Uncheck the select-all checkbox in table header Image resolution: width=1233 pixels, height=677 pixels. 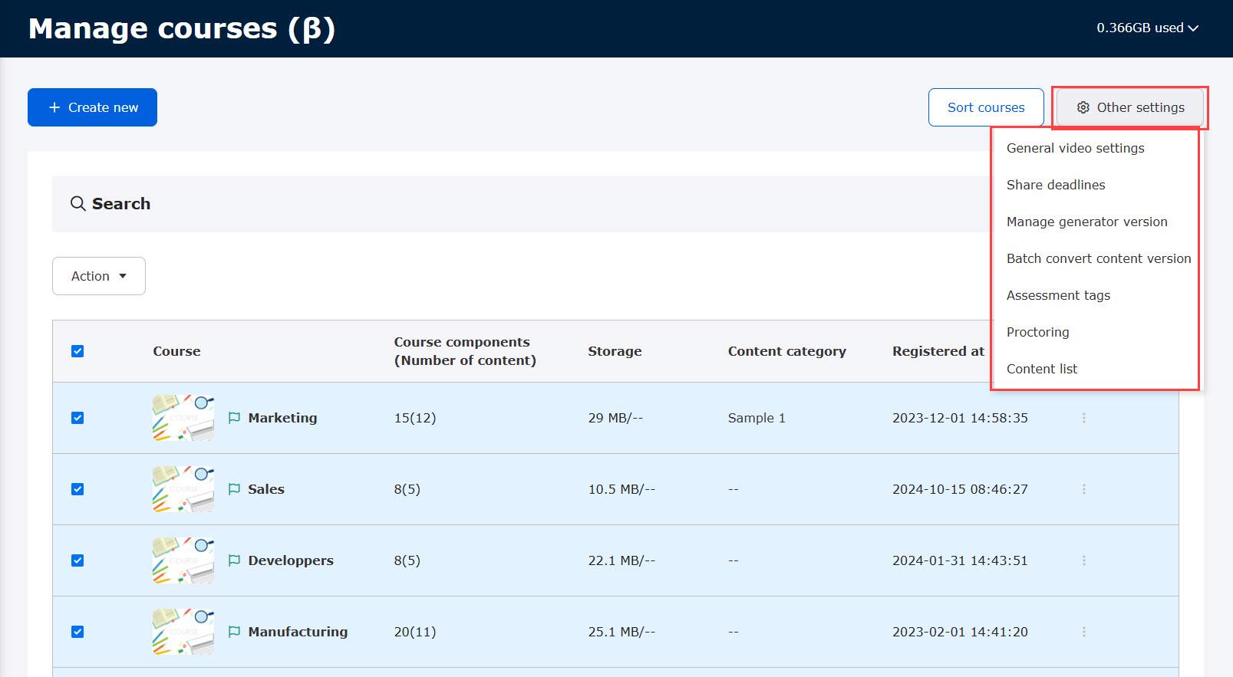pos(77,351)
